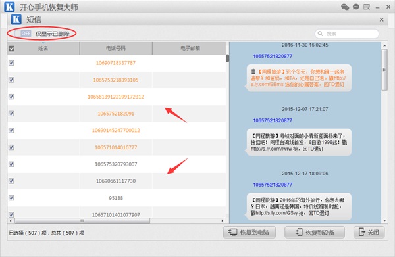Click the timestamp 2016-11-30 16:02:45
This screenshot has width=395, height=257.
tap(305, 45)
